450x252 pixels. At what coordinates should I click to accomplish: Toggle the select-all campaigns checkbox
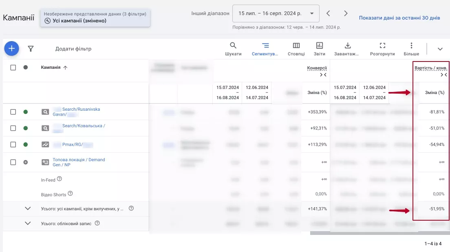pyautogui.click(x=13, y=68)
